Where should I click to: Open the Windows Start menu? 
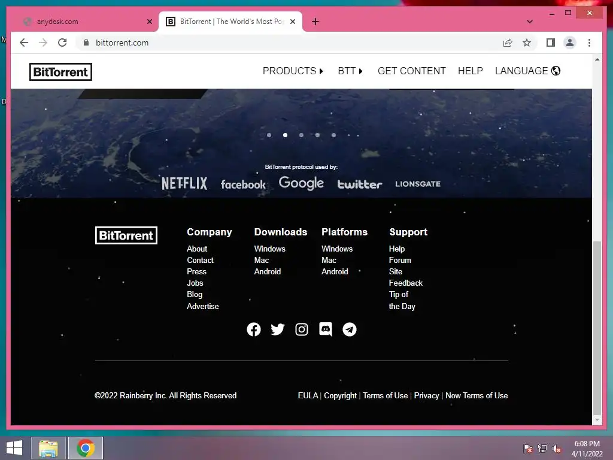click(x=14, y=448)
